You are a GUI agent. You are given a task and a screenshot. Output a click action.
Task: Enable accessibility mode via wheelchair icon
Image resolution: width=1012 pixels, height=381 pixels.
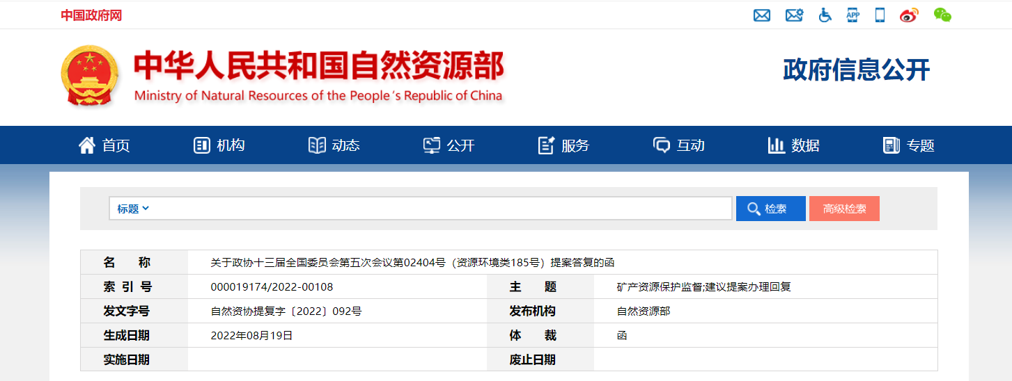click(x=825, y=15)
